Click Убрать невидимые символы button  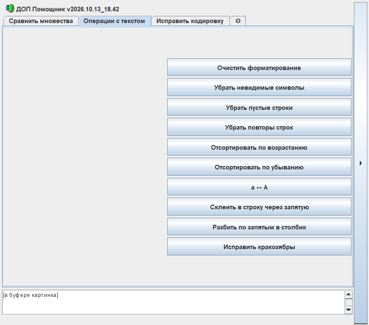click(x=259, y=87)
